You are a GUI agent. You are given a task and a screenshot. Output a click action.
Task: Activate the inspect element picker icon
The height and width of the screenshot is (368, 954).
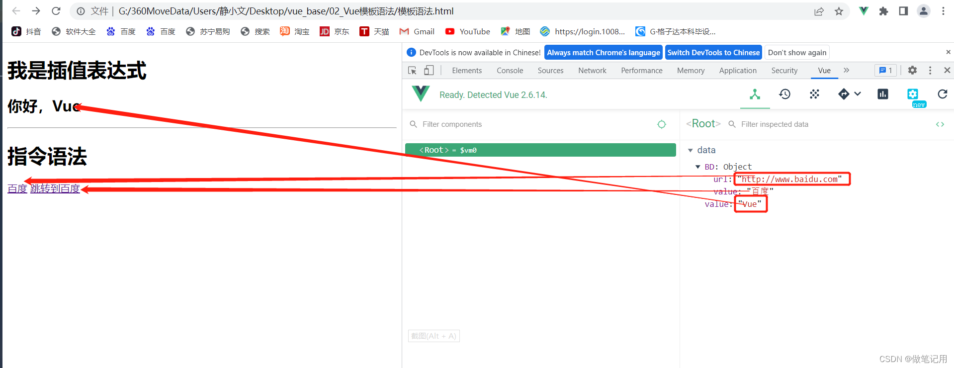(x=412, y=71)
